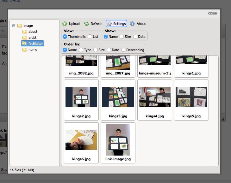
Task: Order files by Size
Action: tap(96, 50)
